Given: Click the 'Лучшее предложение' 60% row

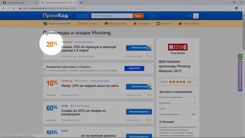Looking at the screenshot, I should tap(177, 114).
